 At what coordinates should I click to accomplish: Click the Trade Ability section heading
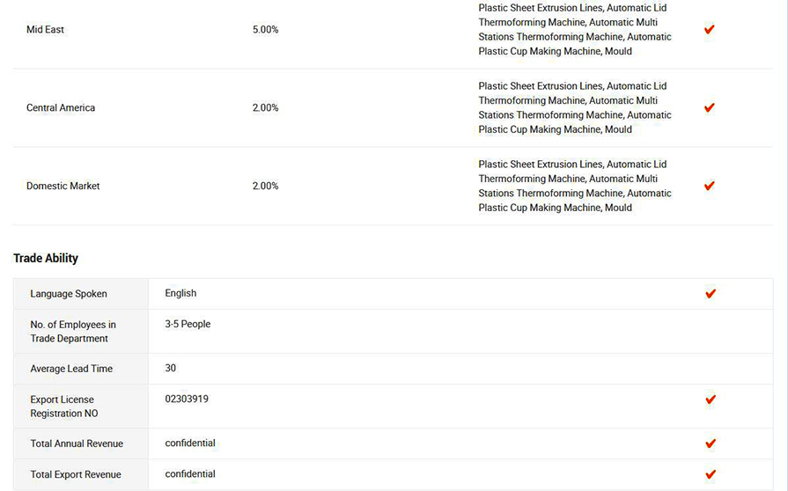pos(46,258)
